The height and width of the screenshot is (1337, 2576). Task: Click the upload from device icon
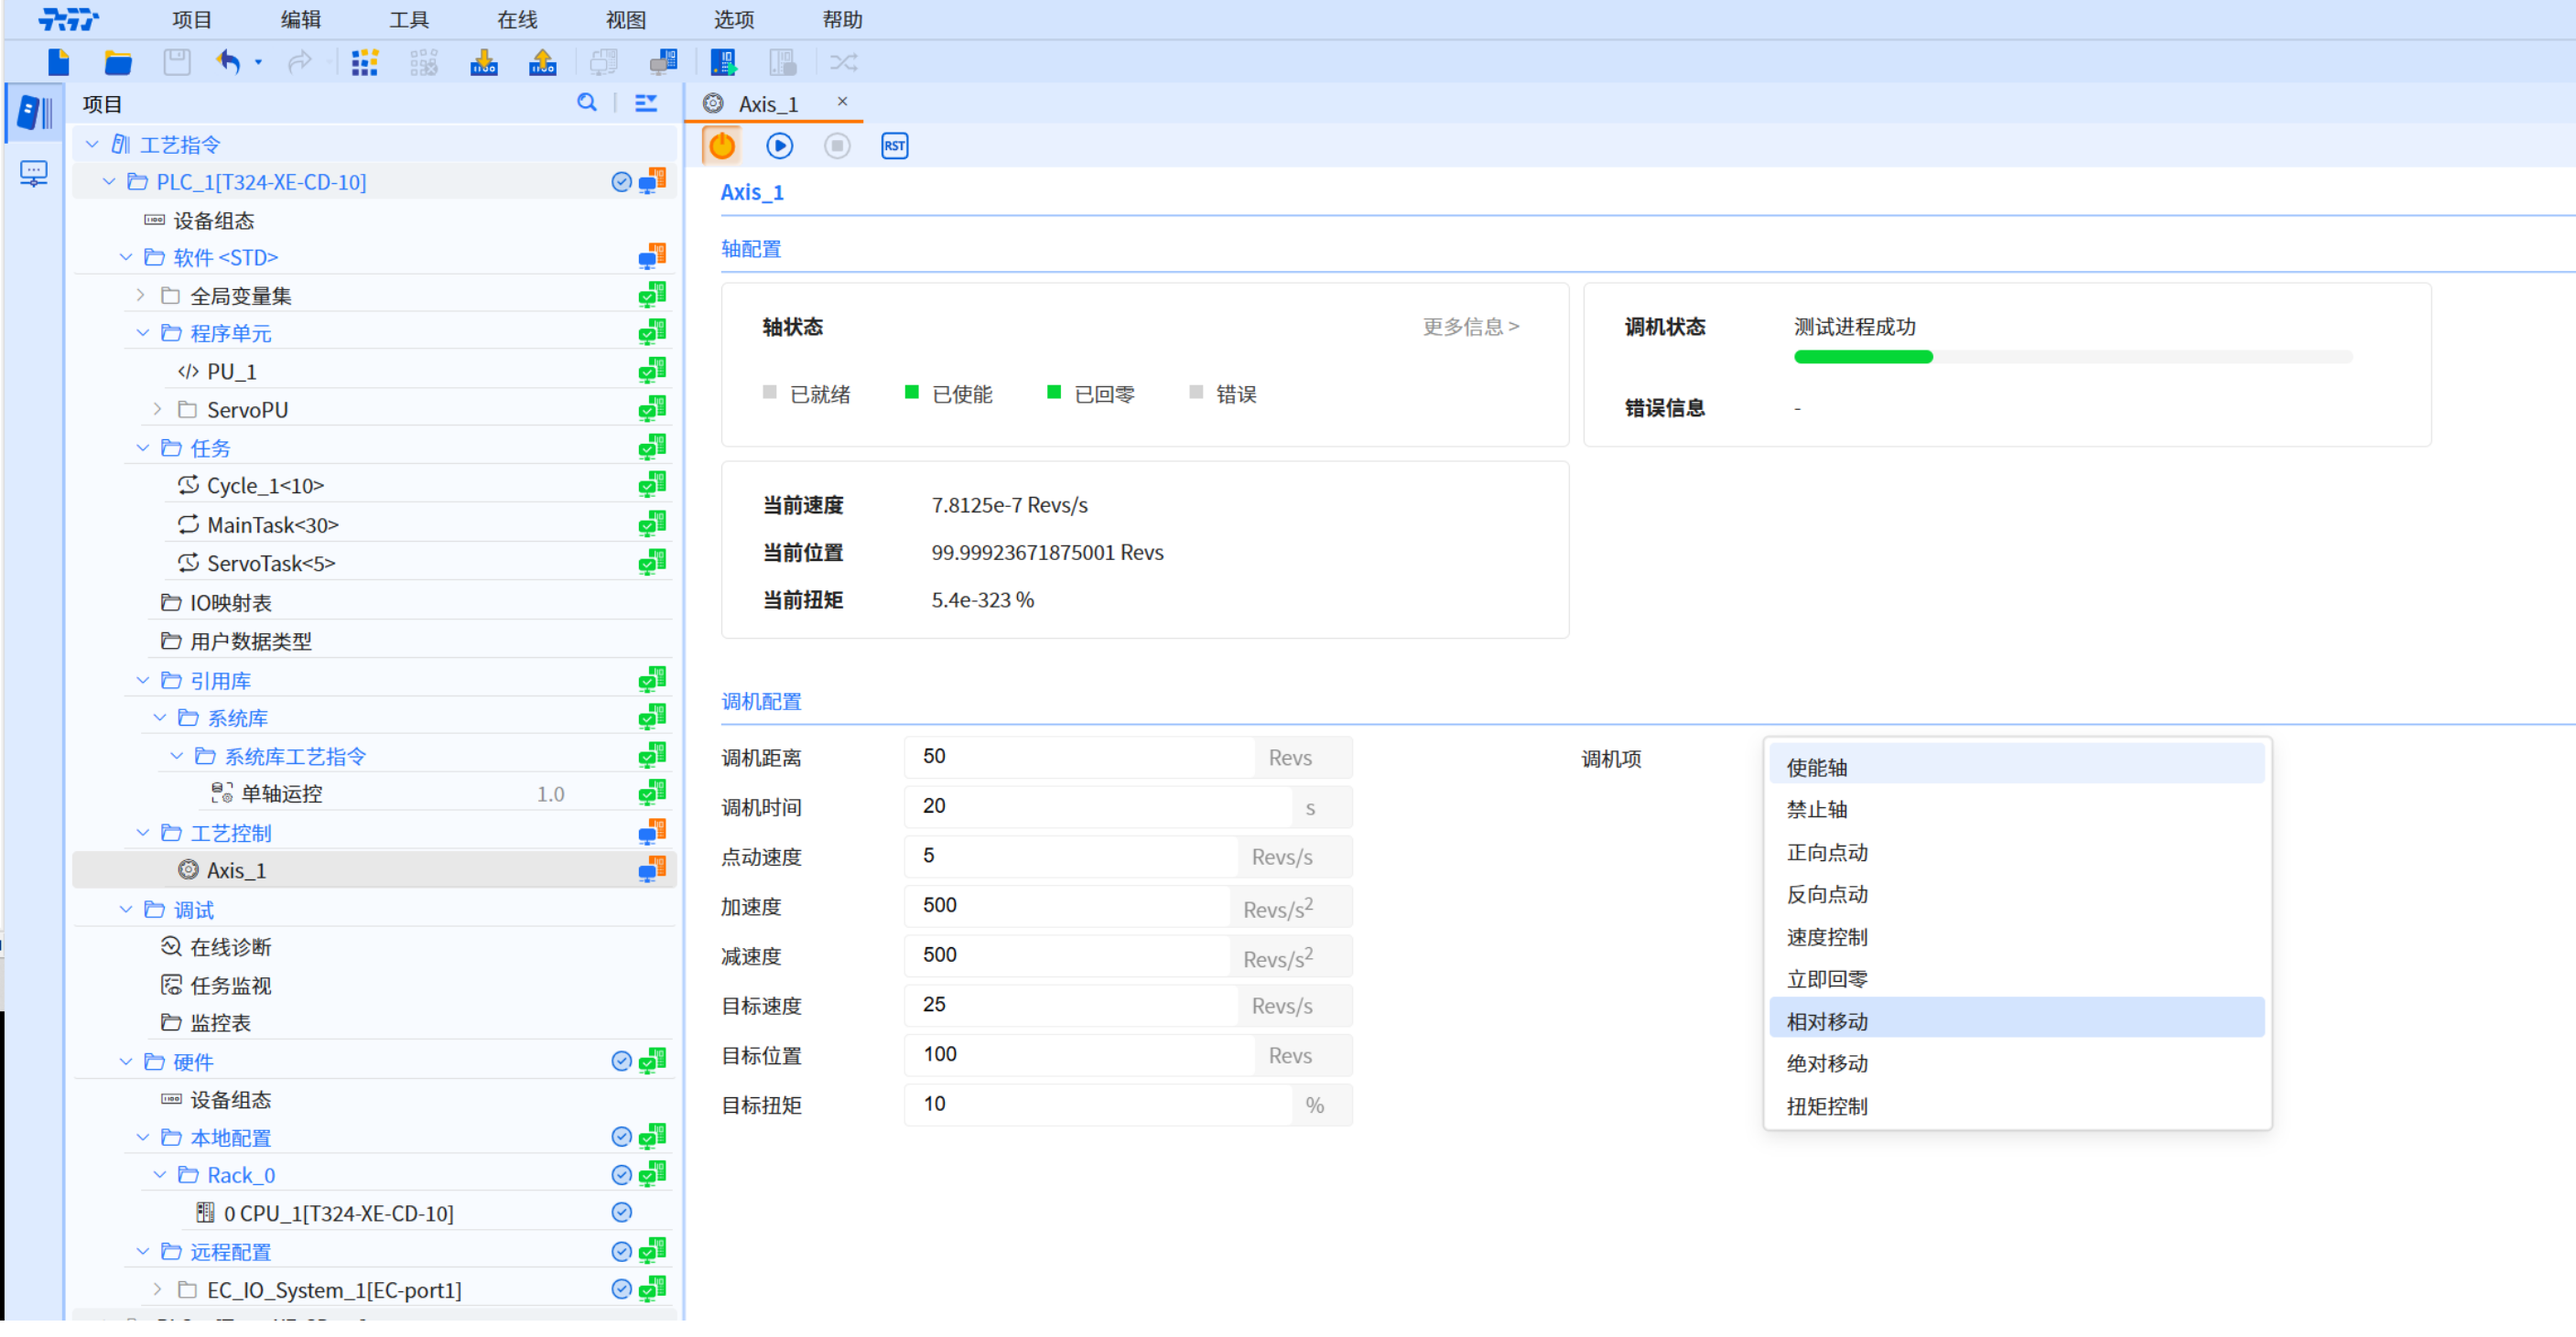[x=542, y=63]
